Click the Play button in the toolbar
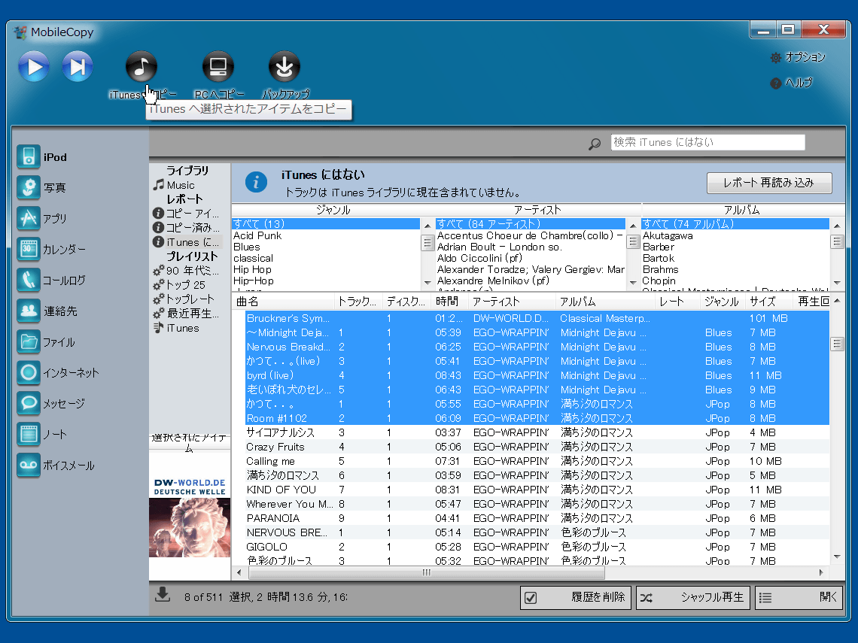Screen dimensions: 858x643 [34, 67]
